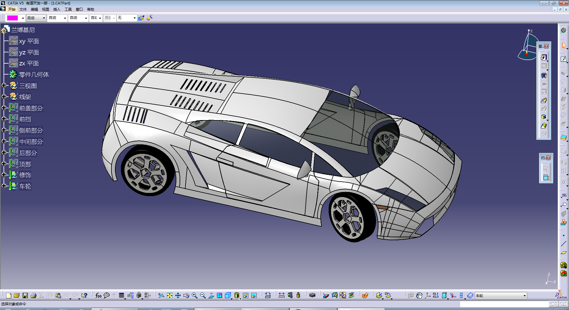Screen dimensions: 569x310
Task: Click the magenta color swatch
Action: tap(12, 18)
